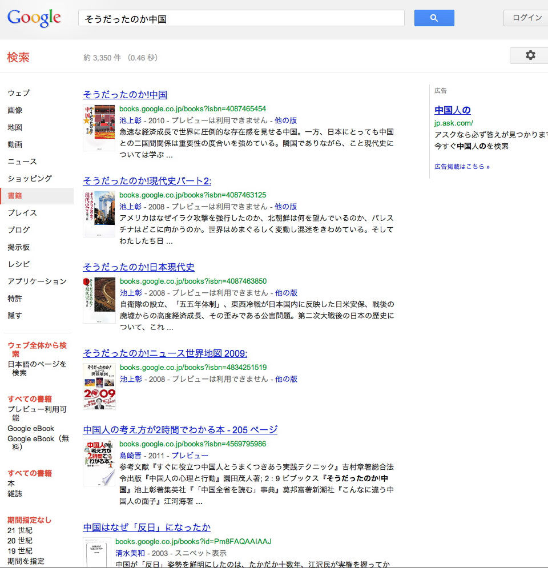Click cover thumbnail of 現代史パート2 book

99,214
